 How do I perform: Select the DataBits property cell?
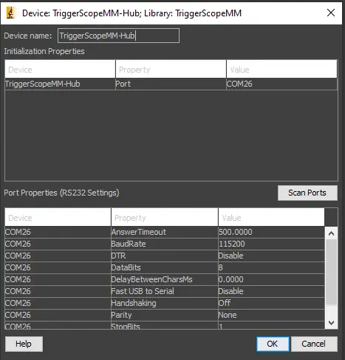tap(165, 267)
